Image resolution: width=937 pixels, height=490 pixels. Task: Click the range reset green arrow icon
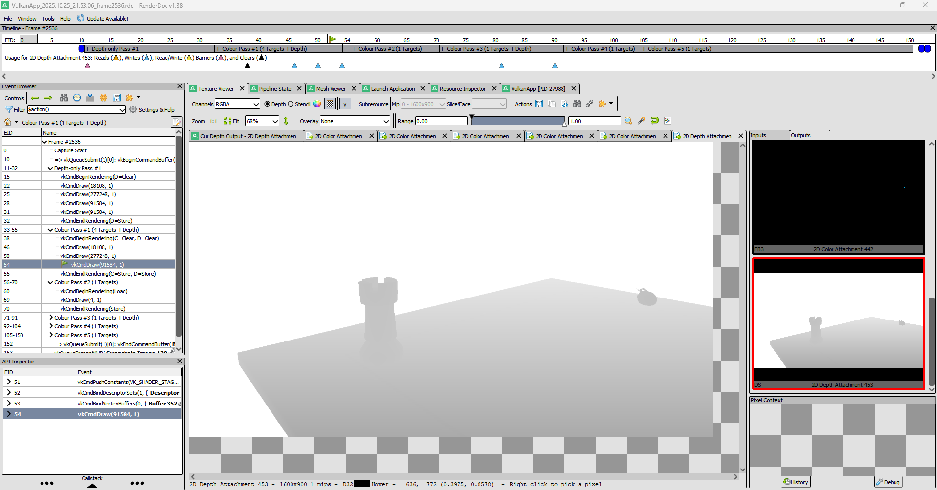[655, 121]
